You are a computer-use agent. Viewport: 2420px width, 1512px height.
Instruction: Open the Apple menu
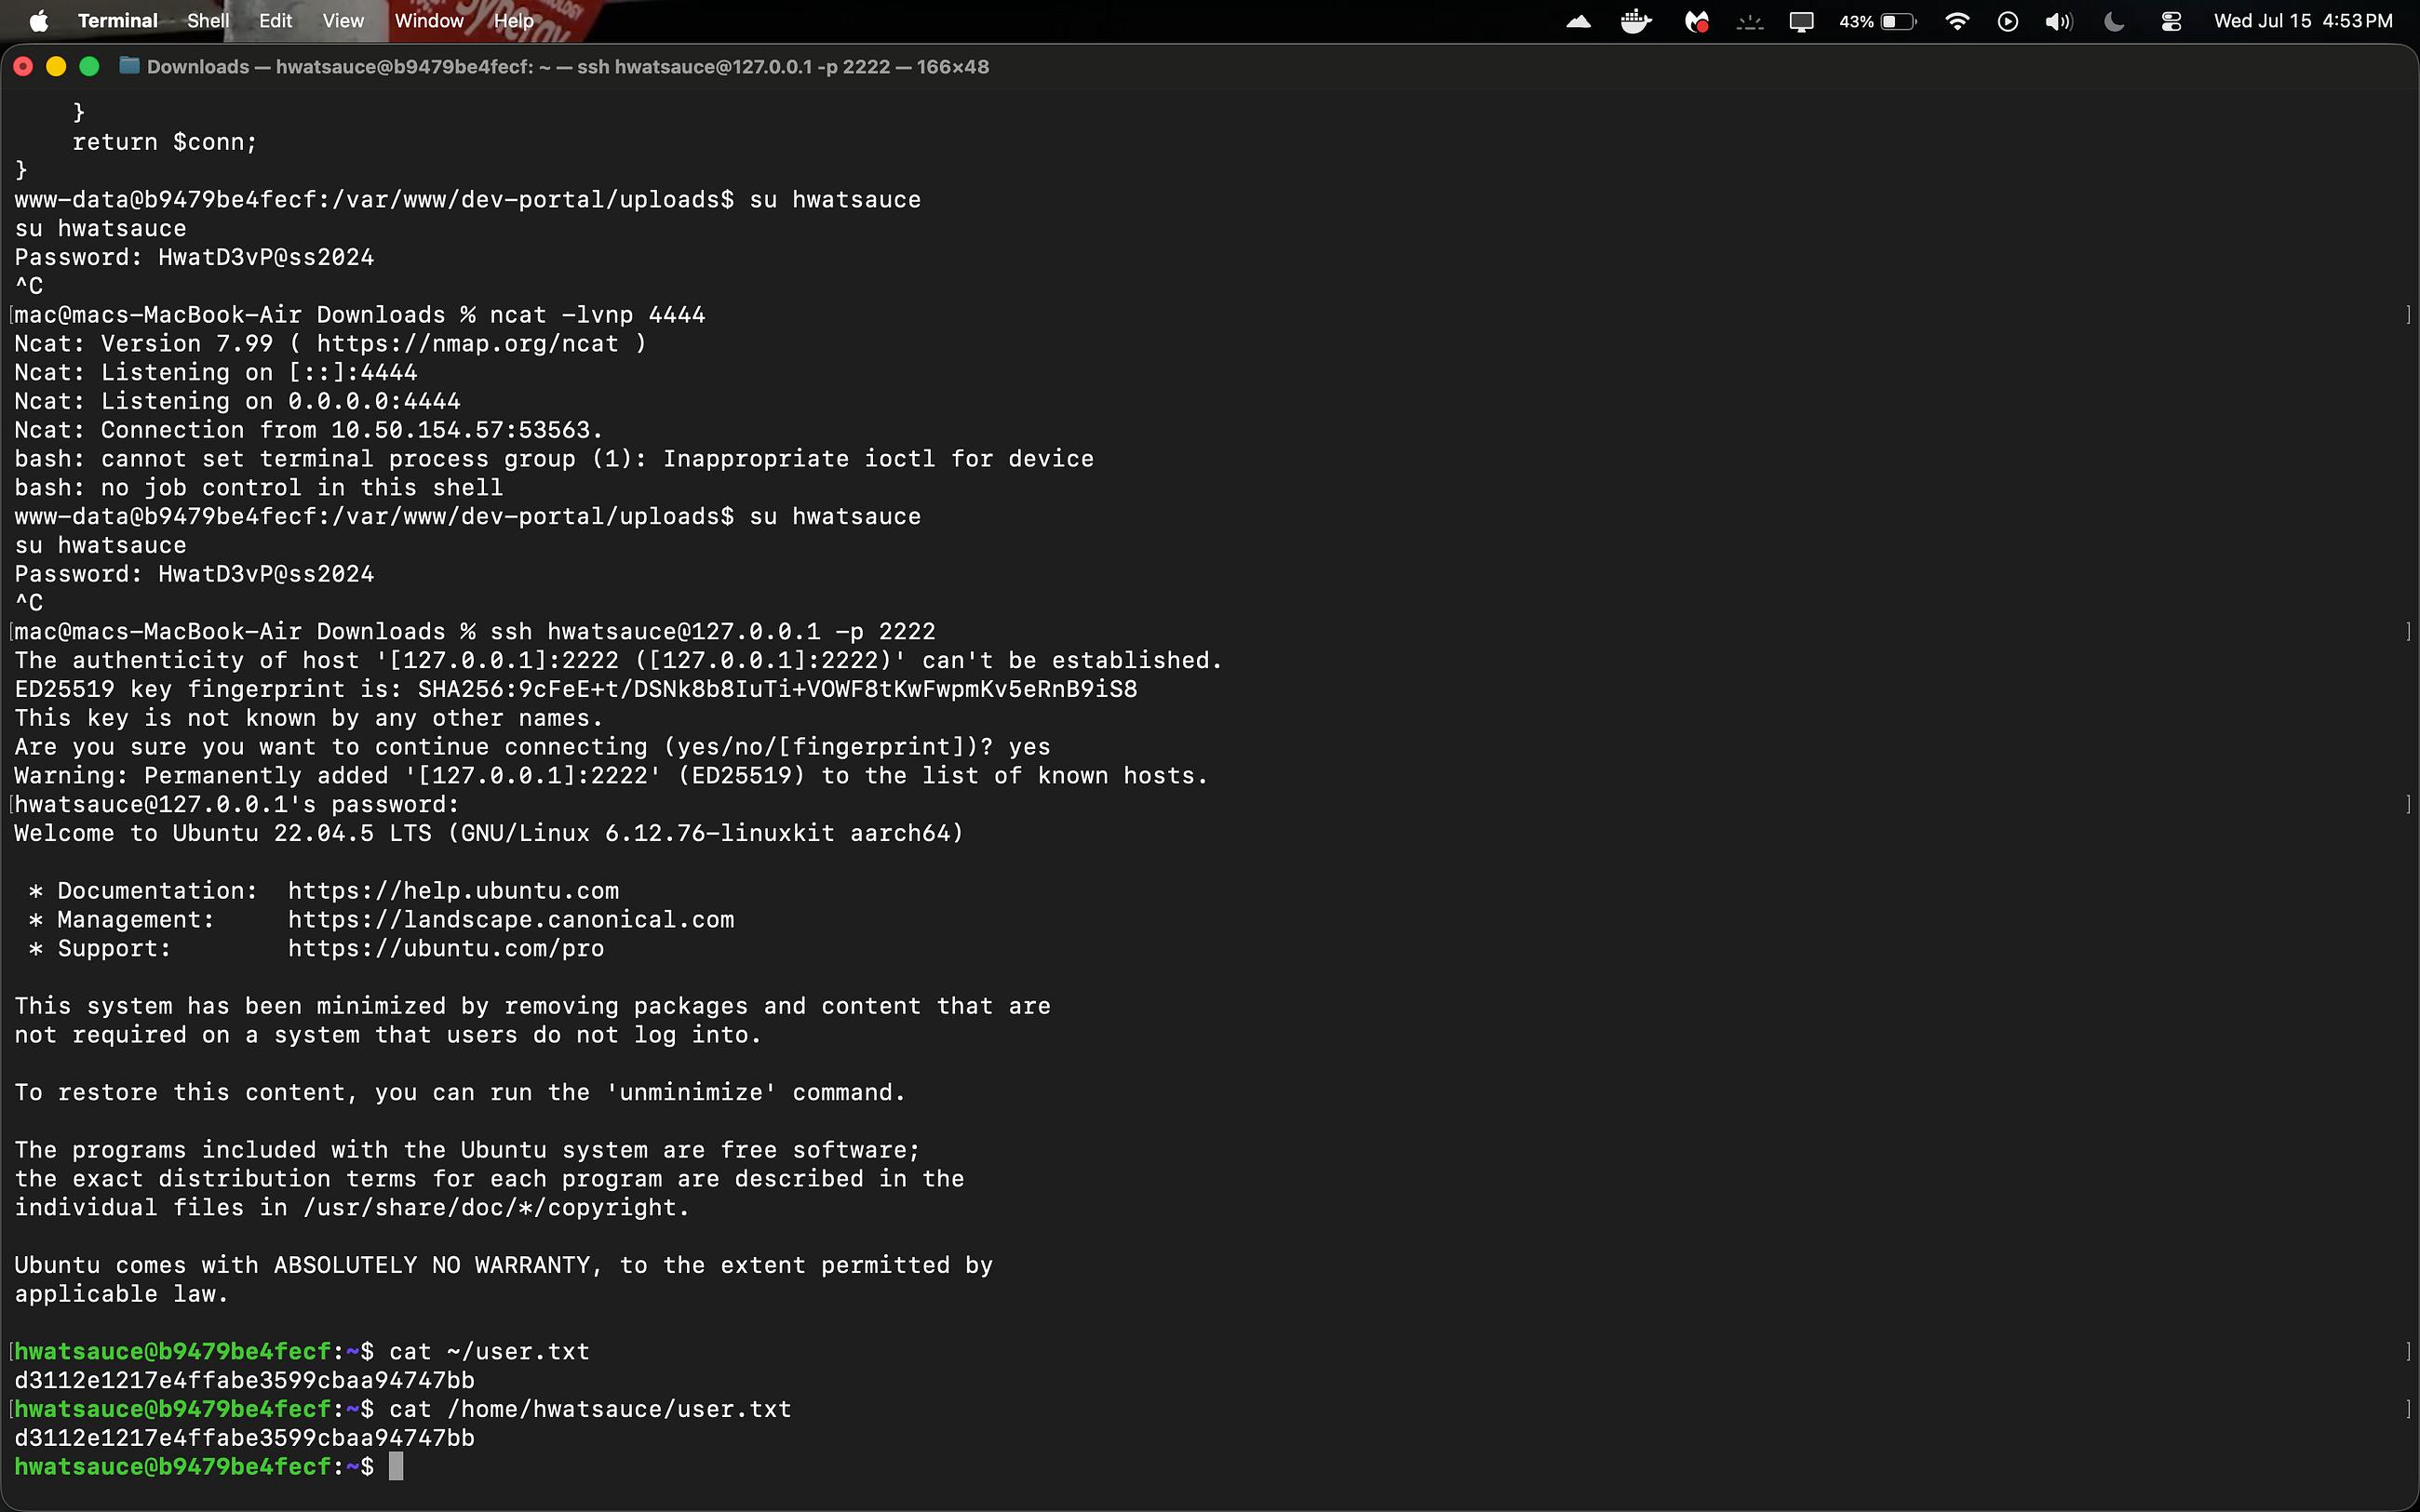pos(39,21)
